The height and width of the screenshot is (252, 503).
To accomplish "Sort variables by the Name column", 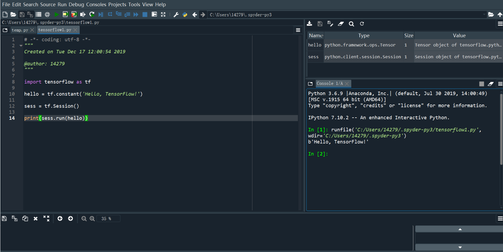I will (x=315, y=35).
